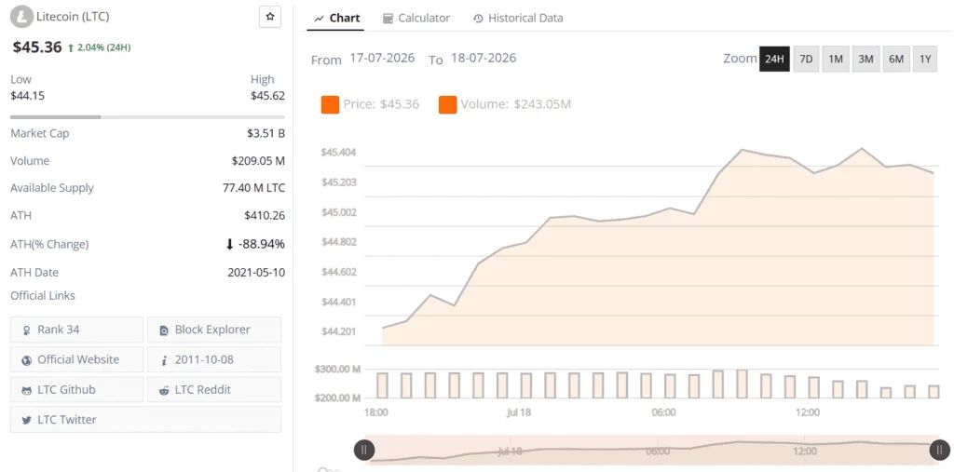Screen dimensions: 954x472
Task: Click the 06:00 x-axis time label
Action: point(663,412)
